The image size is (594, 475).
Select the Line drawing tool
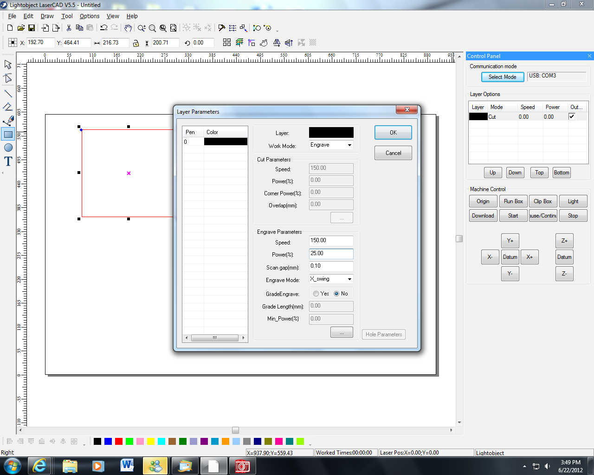[x=8, y=94]
